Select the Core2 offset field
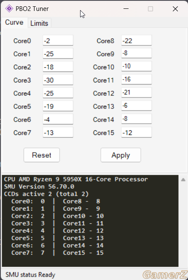 coord(58,67)
